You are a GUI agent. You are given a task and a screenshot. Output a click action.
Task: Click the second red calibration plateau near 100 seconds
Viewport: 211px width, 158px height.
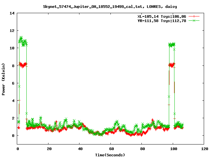172,65
